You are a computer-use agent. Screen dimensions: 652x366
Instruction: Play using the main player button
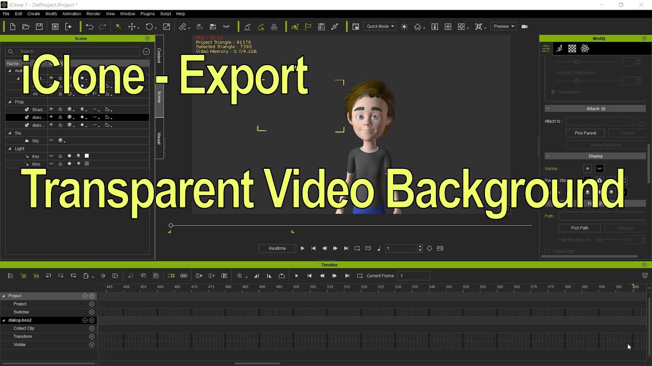(x=302, y=248)
